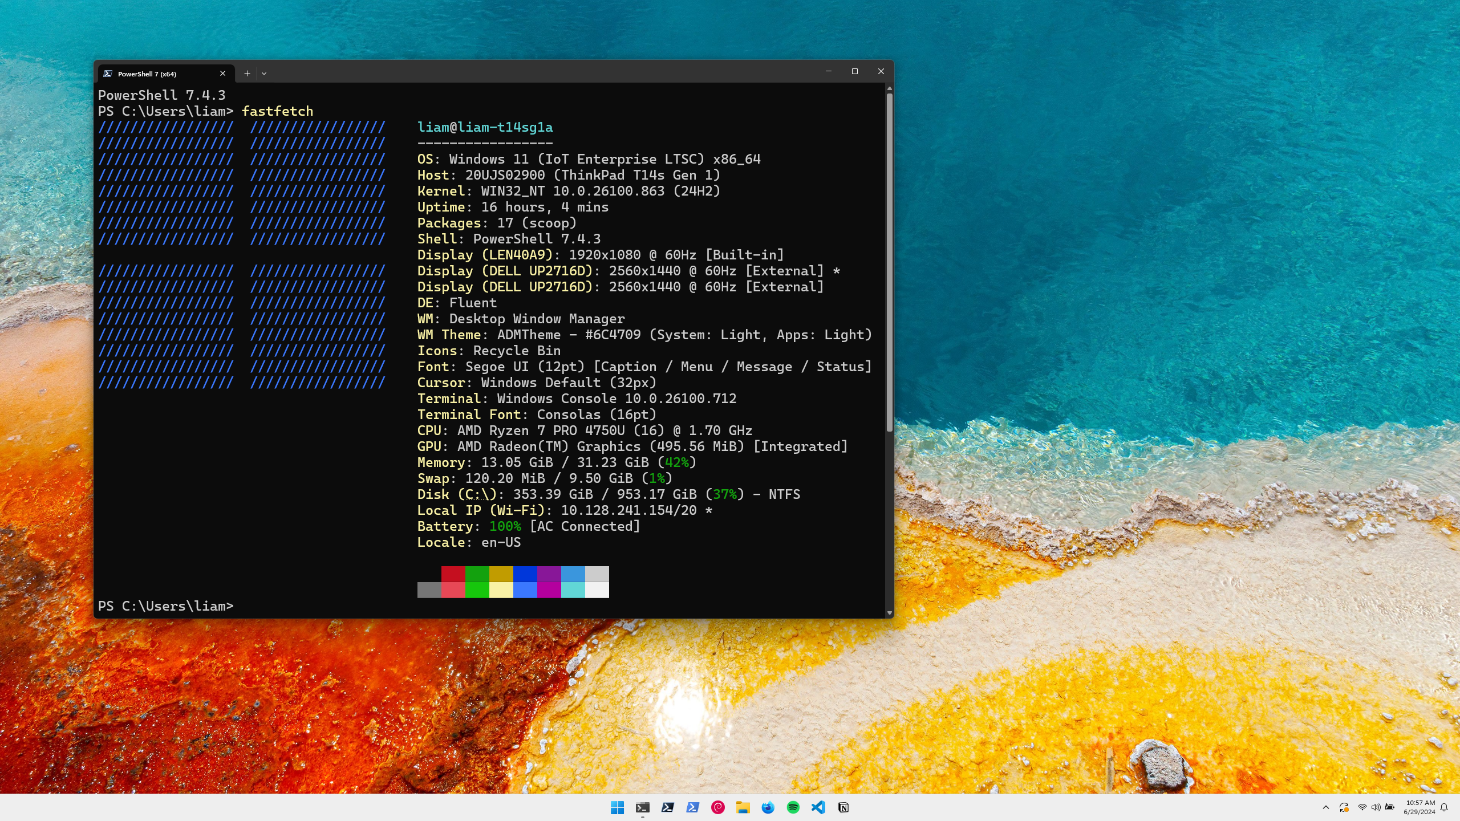The height and width of the screenshot is (821, 1460).
Task: Click the 'Swap: 120.20 MiB / 9.50 GiB' line
Action: tap(545, 478)
